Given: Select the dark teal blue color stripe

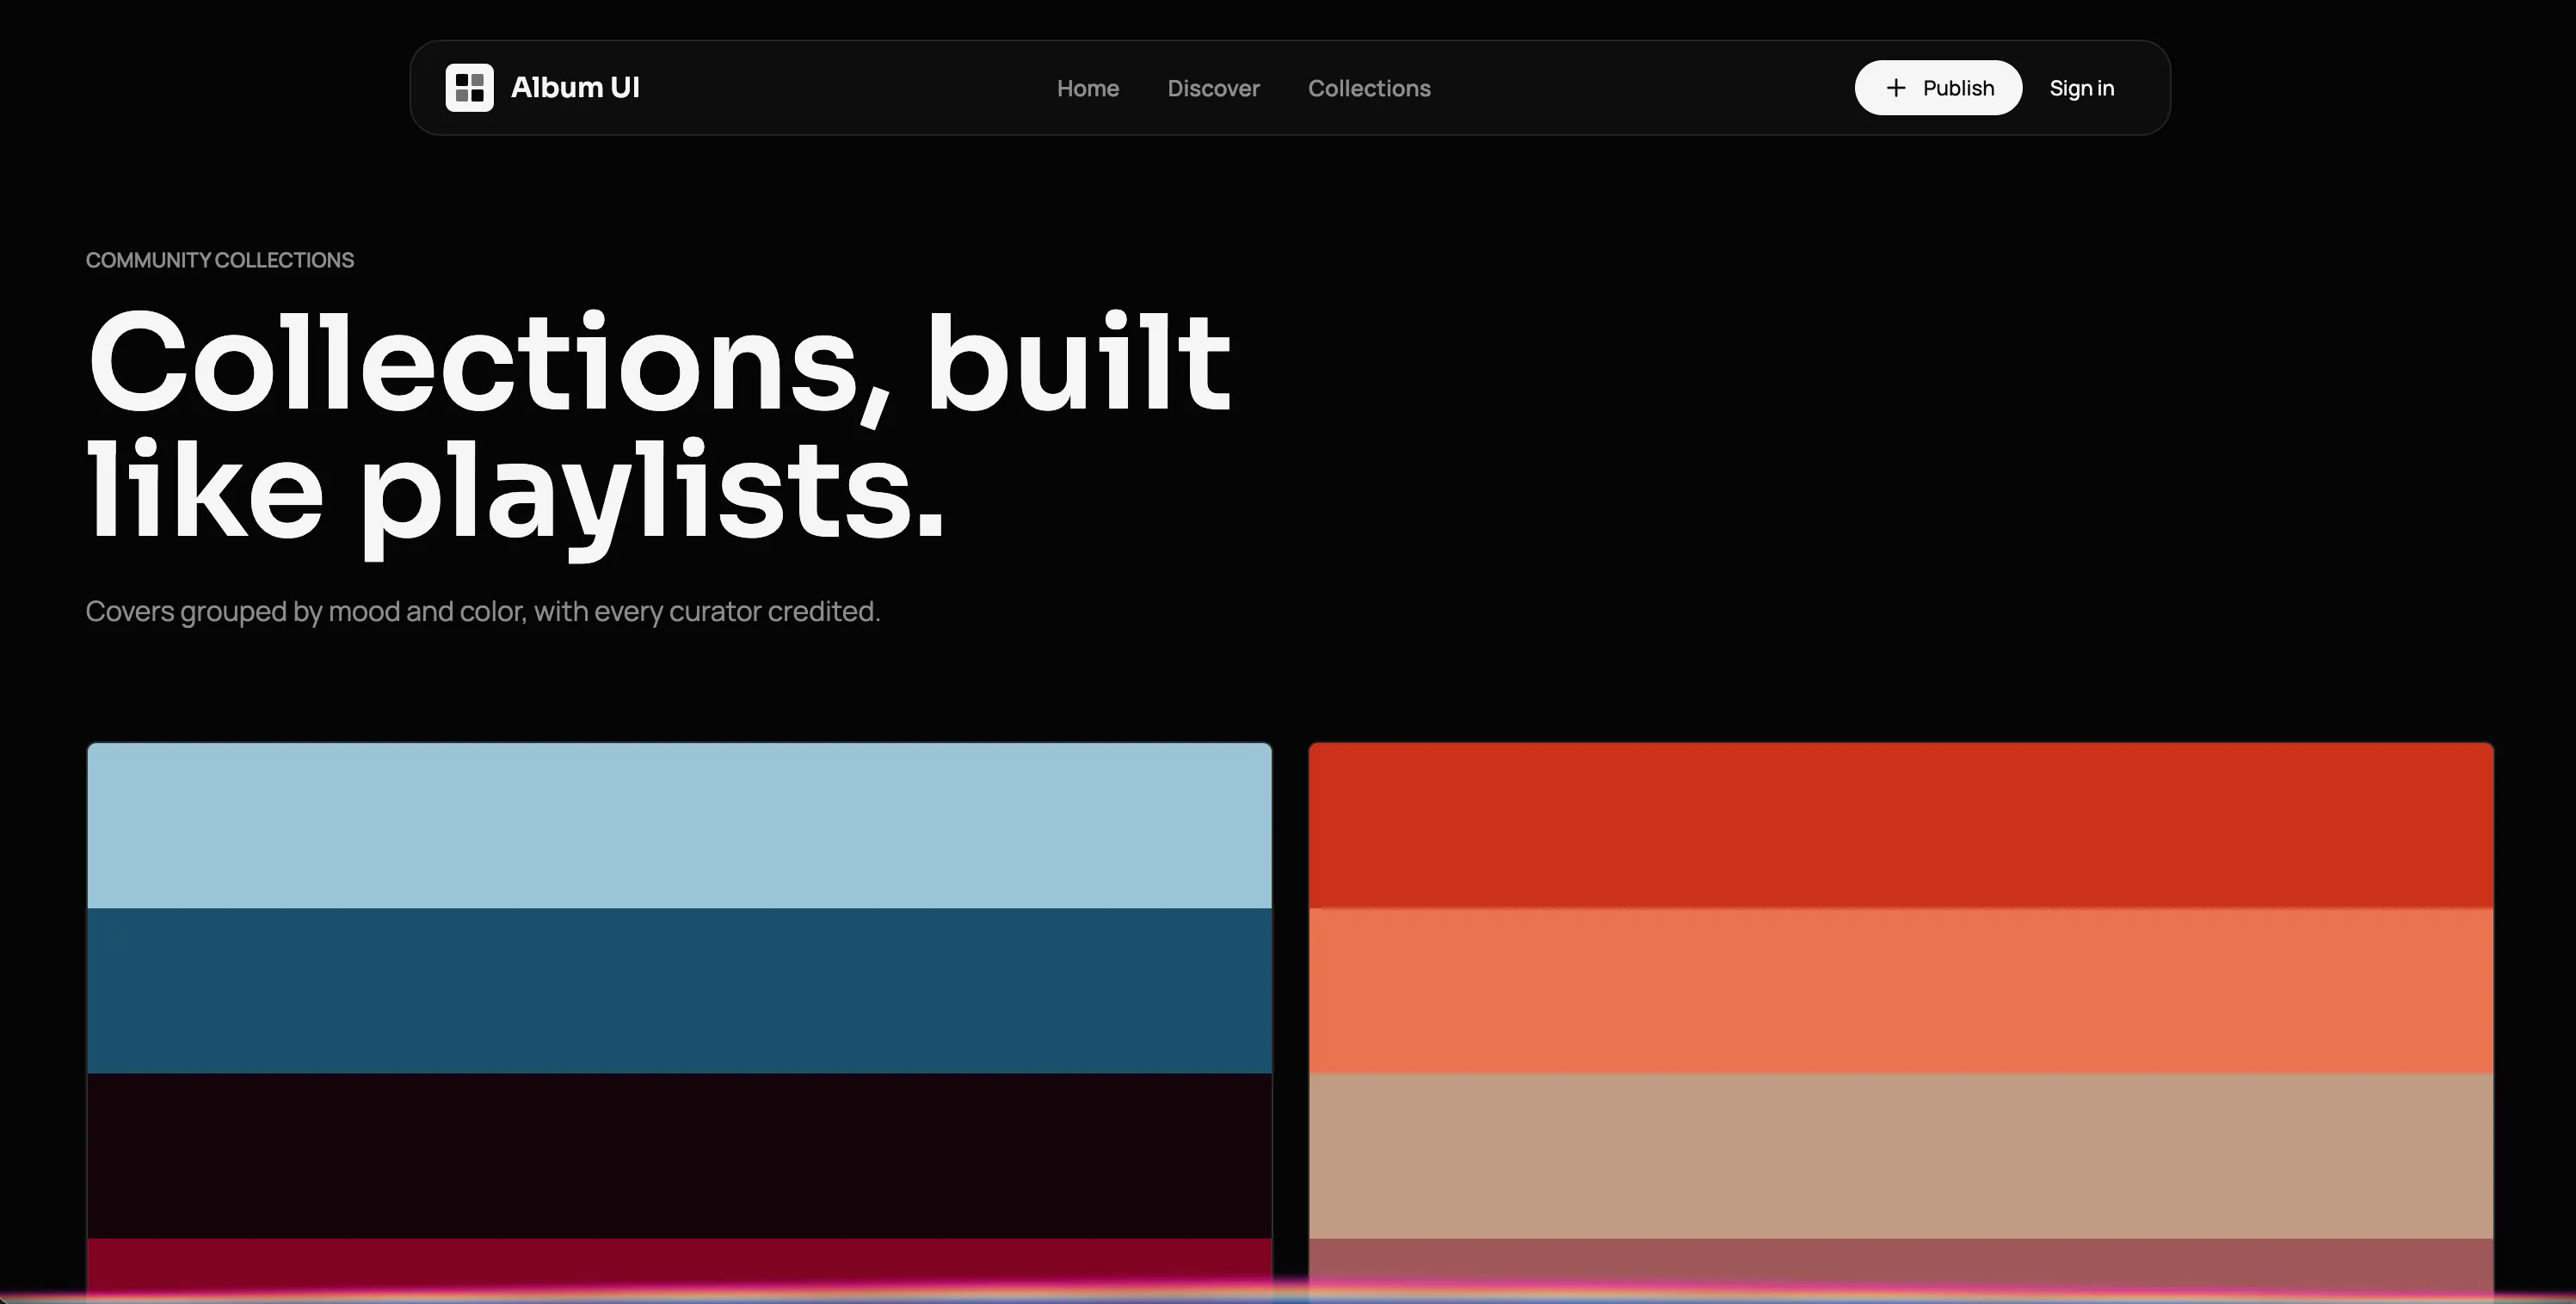Looking at the screenshot, I should (679, 990).
